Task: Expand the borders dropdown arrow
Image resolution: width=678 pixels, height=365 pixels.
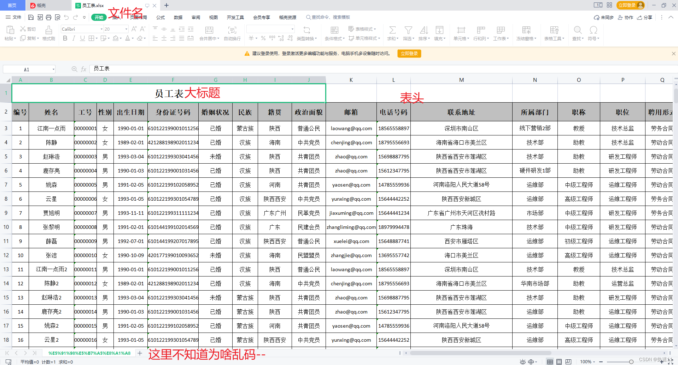Action: pyautogui.click(x=96, y=38)
